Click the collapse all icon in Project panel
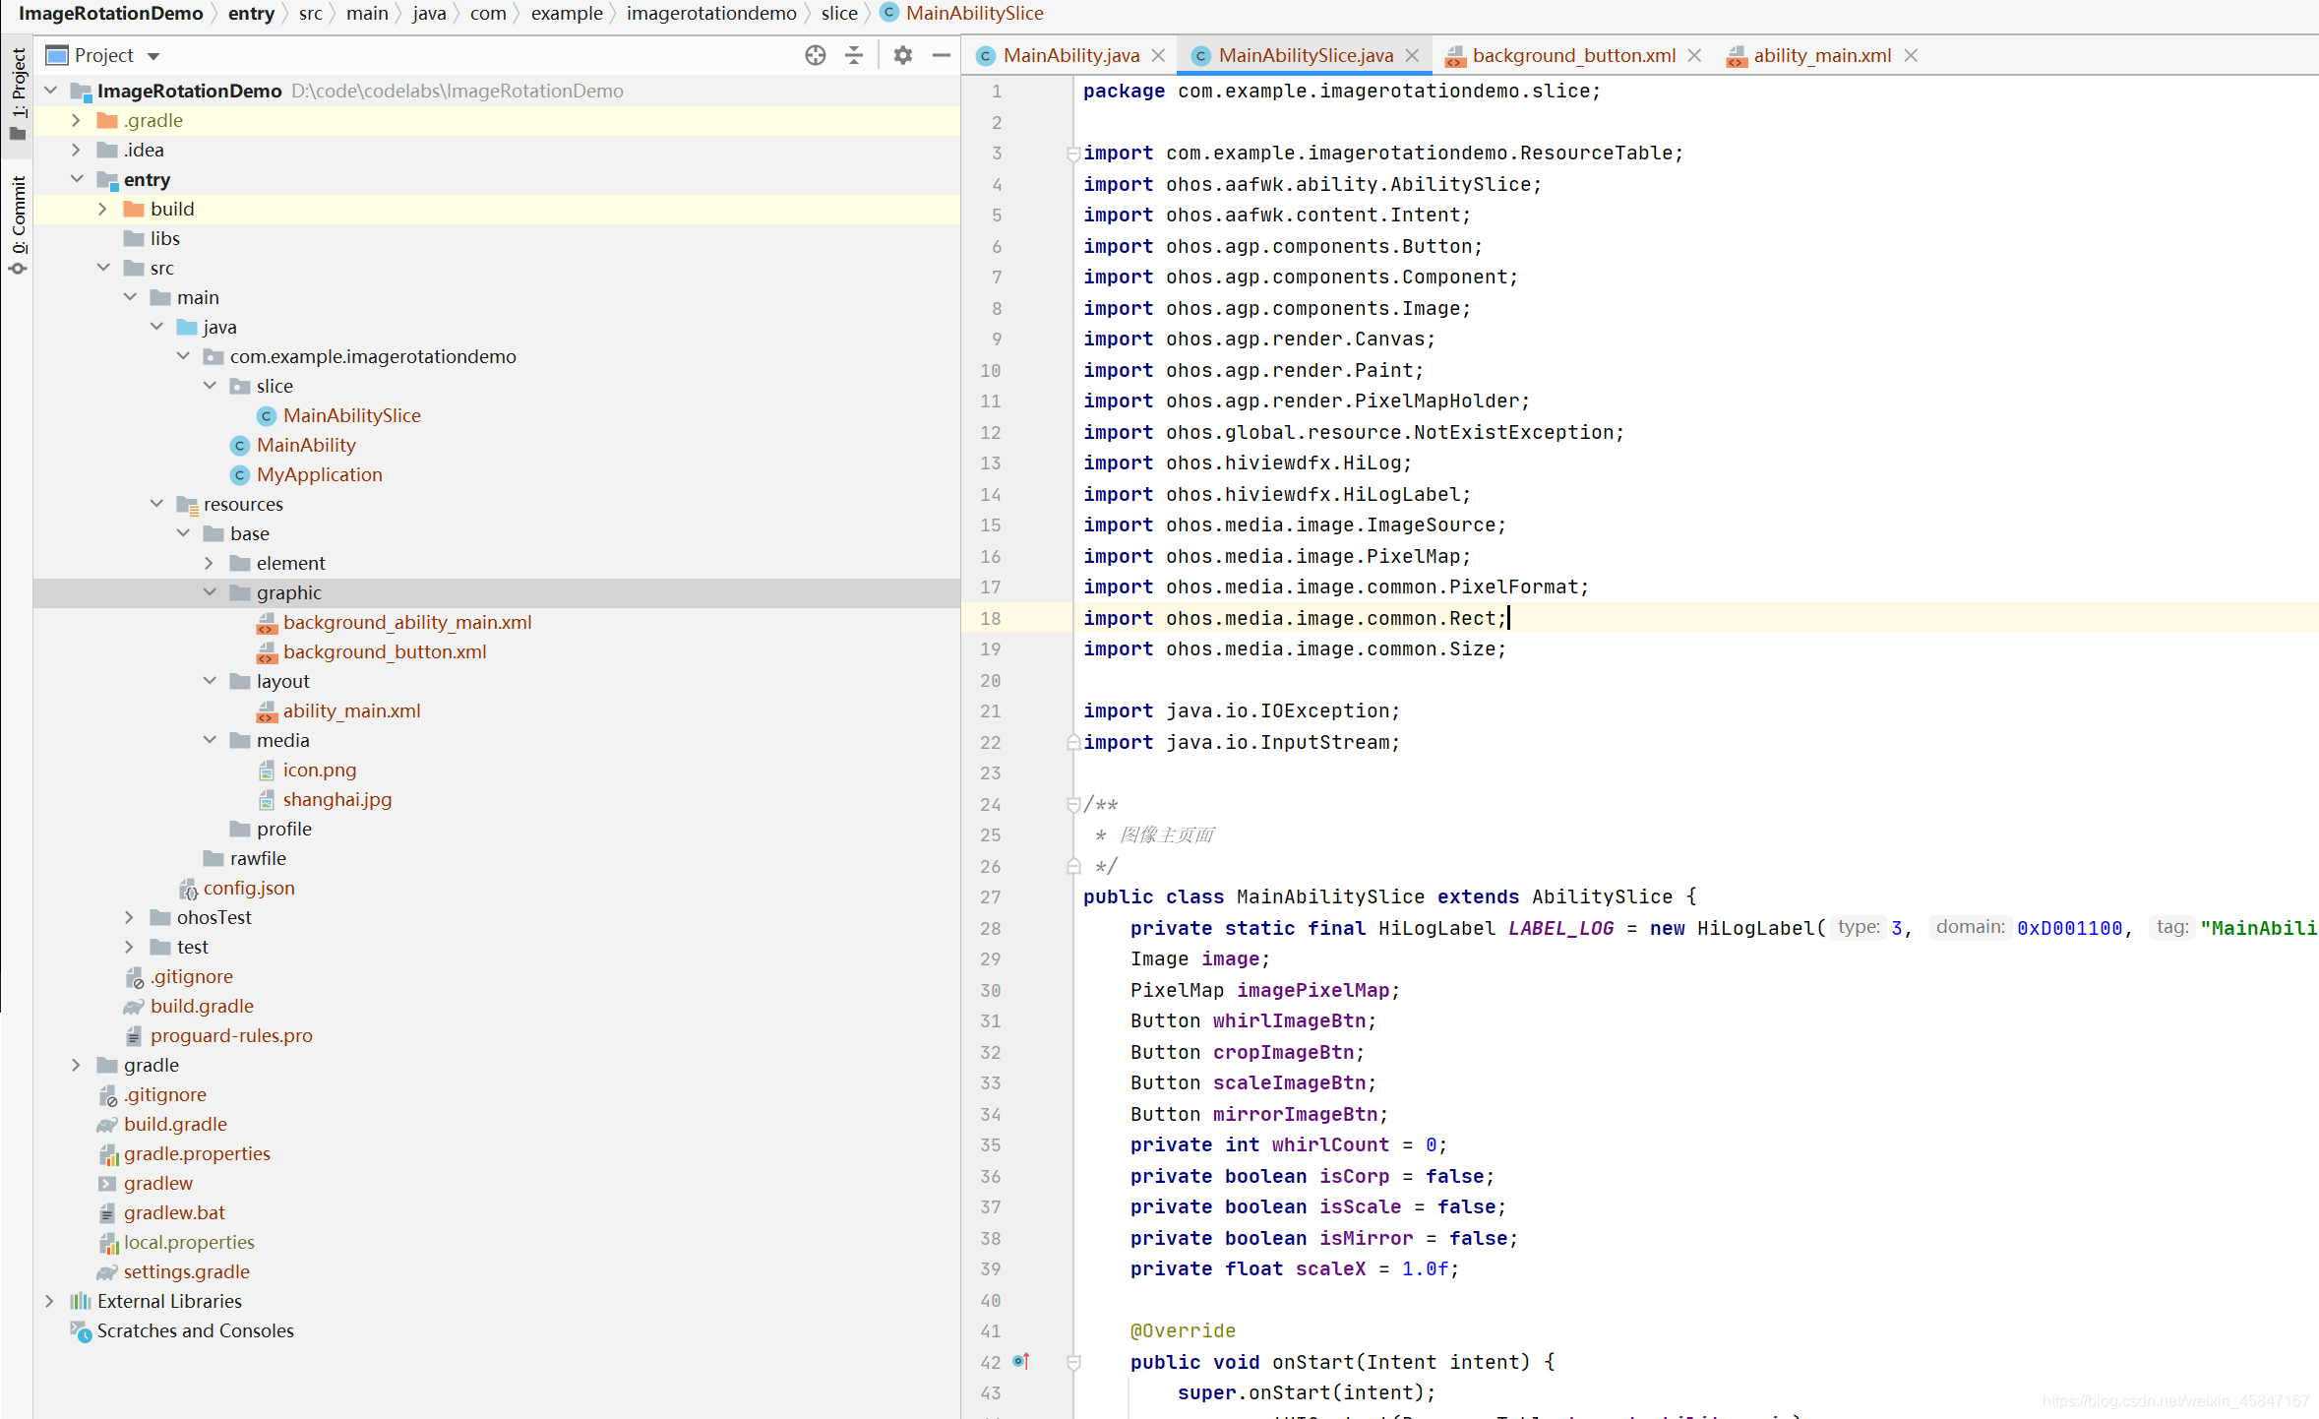 (854, 55)
